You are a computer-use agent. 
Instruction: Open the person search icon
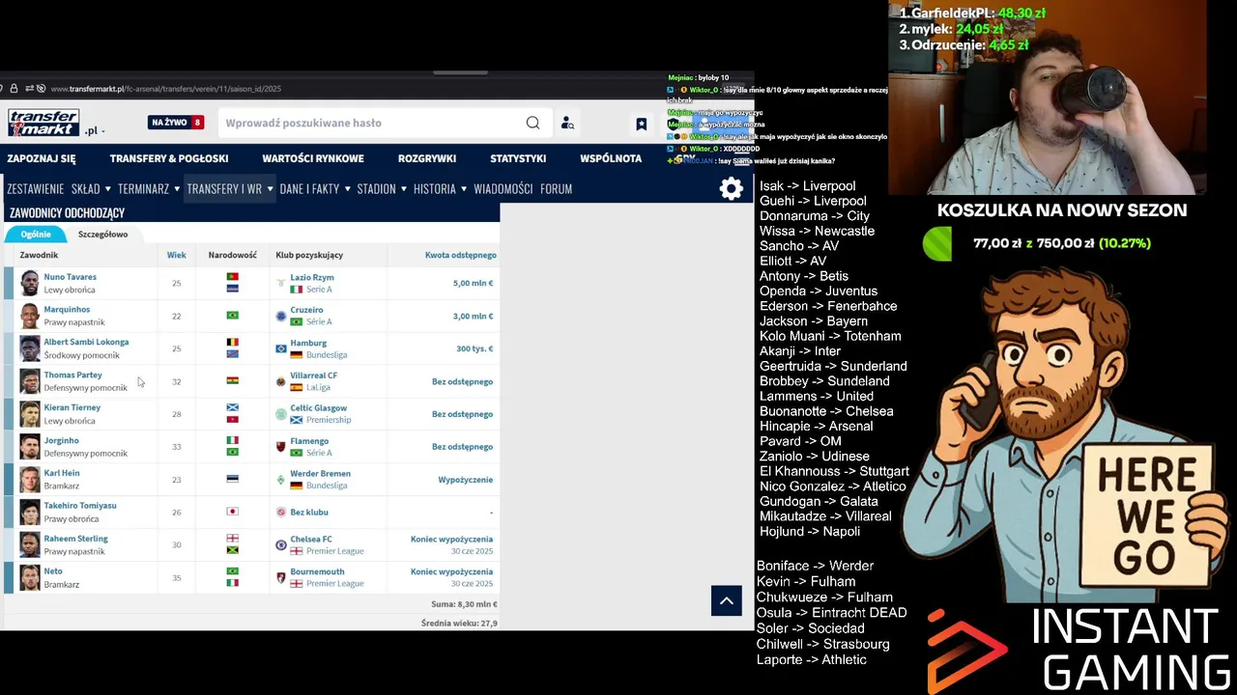[567, 123]
